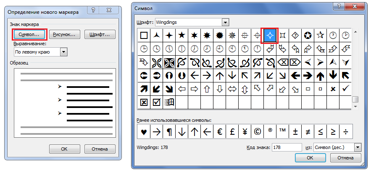Open the Шрифт Wingdings font dropdown
The image size is (371, 172).
click(x=225, y=23)
